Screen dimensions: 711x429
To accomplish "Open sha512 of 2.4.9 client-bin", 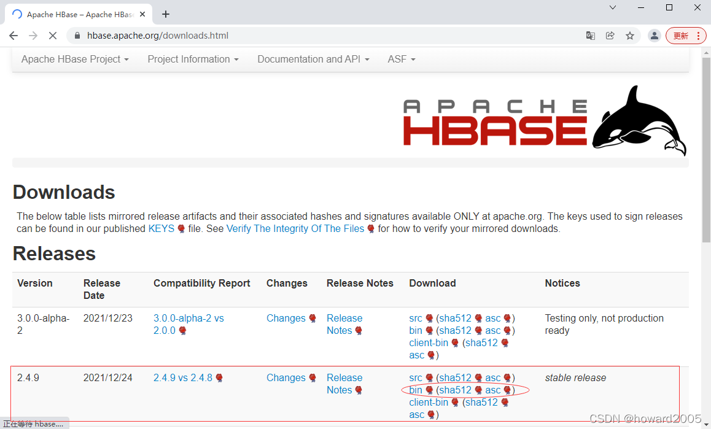I will pos(481,402).
